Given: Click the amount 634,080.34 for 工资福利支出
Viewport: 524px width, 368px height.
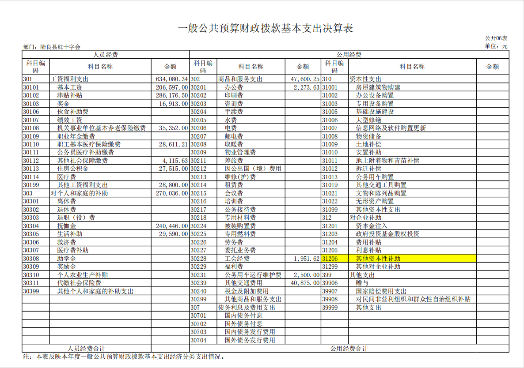Looking at the screenshot, I should pyautogui.click(x=171, y=79).
